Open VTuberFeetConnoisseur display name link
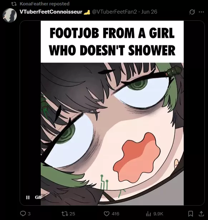The height and width of the screenshot is (220, 208). [x=51, y=12]
